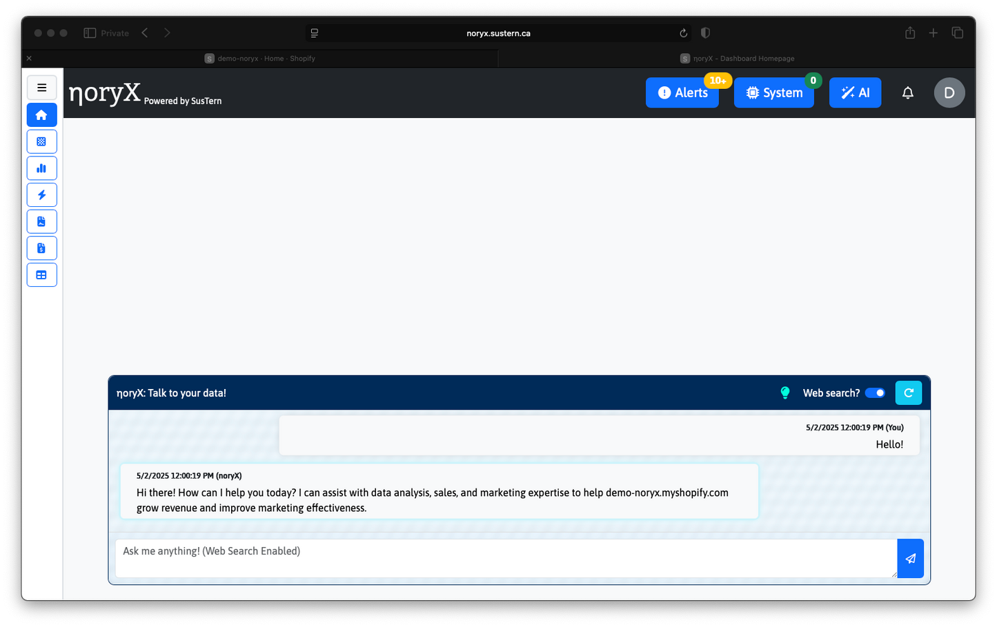
Task: Click the Safari sidebar toggle icon
Action: pyautogui.click(x=90, y=33)
